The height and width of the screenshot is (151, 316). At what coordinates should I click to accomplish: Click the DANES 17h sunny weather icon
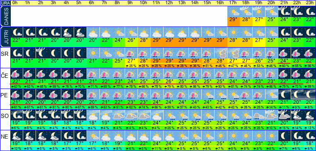click(x=234, y=12)
